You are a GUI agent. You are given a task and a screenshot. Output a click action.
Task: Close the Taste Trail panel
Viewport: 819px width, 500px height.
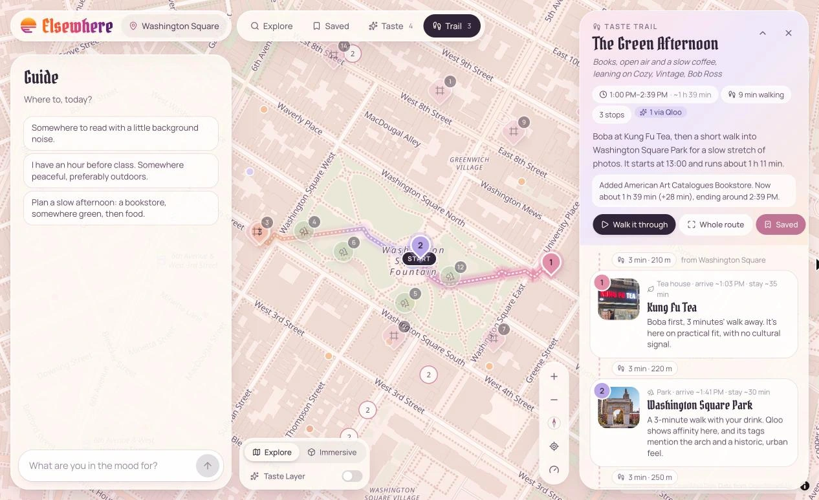click(x=788, y=33)
